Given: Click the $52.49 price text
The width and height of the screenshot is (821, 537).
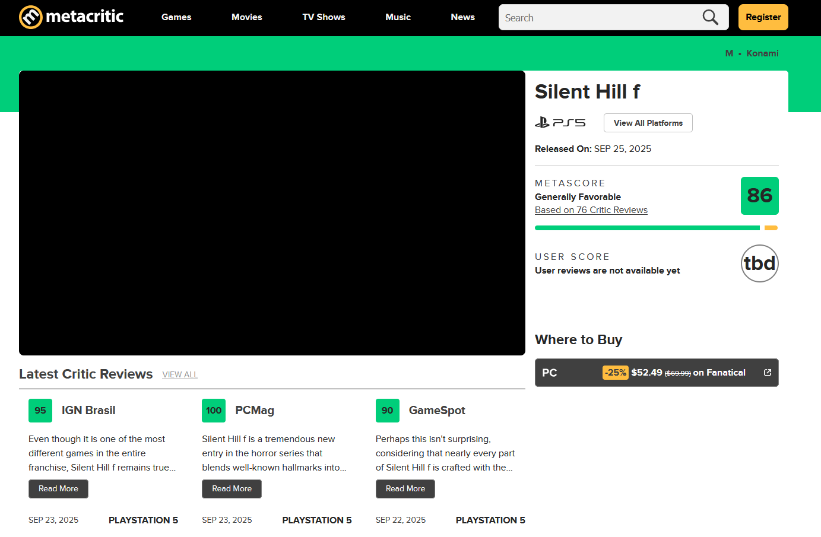Looking at the screenshot, I should coord(646,373).
